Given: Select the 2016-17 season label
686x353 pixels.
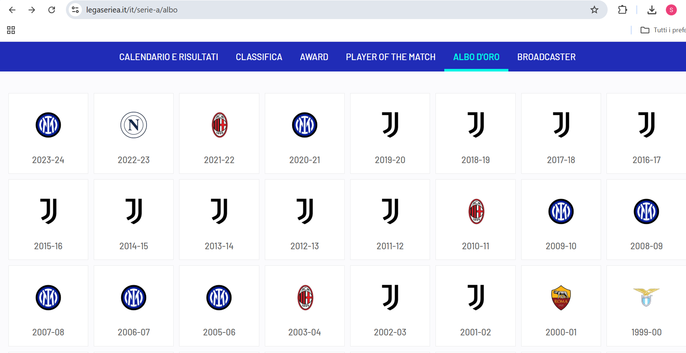Looking at the screenshot, I should (x=646, y=160).
